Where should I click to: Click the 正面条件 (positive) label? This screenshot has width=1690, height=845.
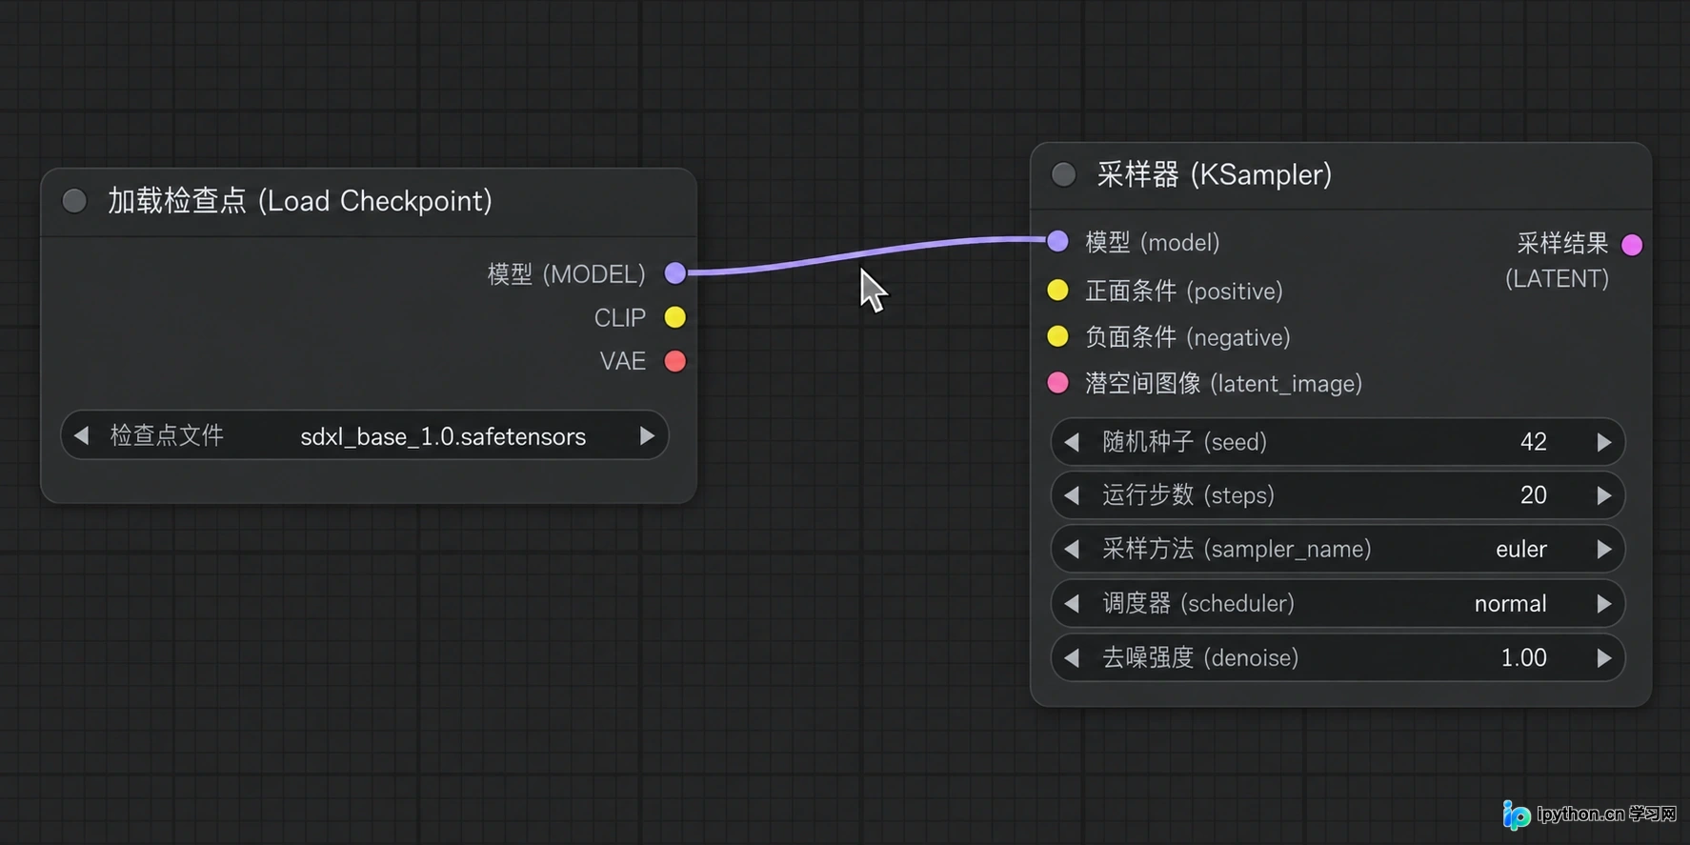coord(1184,291)
